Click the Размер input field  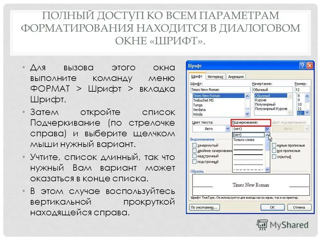pyautogui.click(x=302, y=90)
